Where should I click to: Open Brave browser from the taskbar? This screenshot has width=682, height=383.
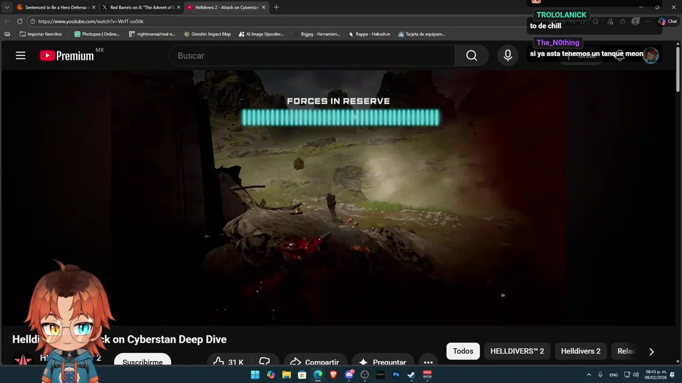[334, 374]
